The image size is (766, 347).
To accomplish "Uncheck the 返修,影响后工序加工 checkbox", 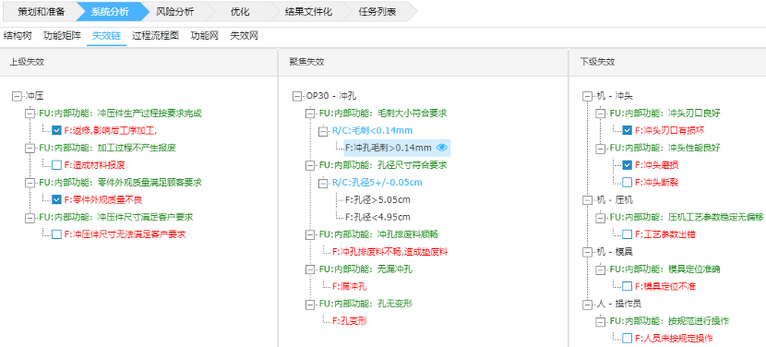I will click(56, 130).
